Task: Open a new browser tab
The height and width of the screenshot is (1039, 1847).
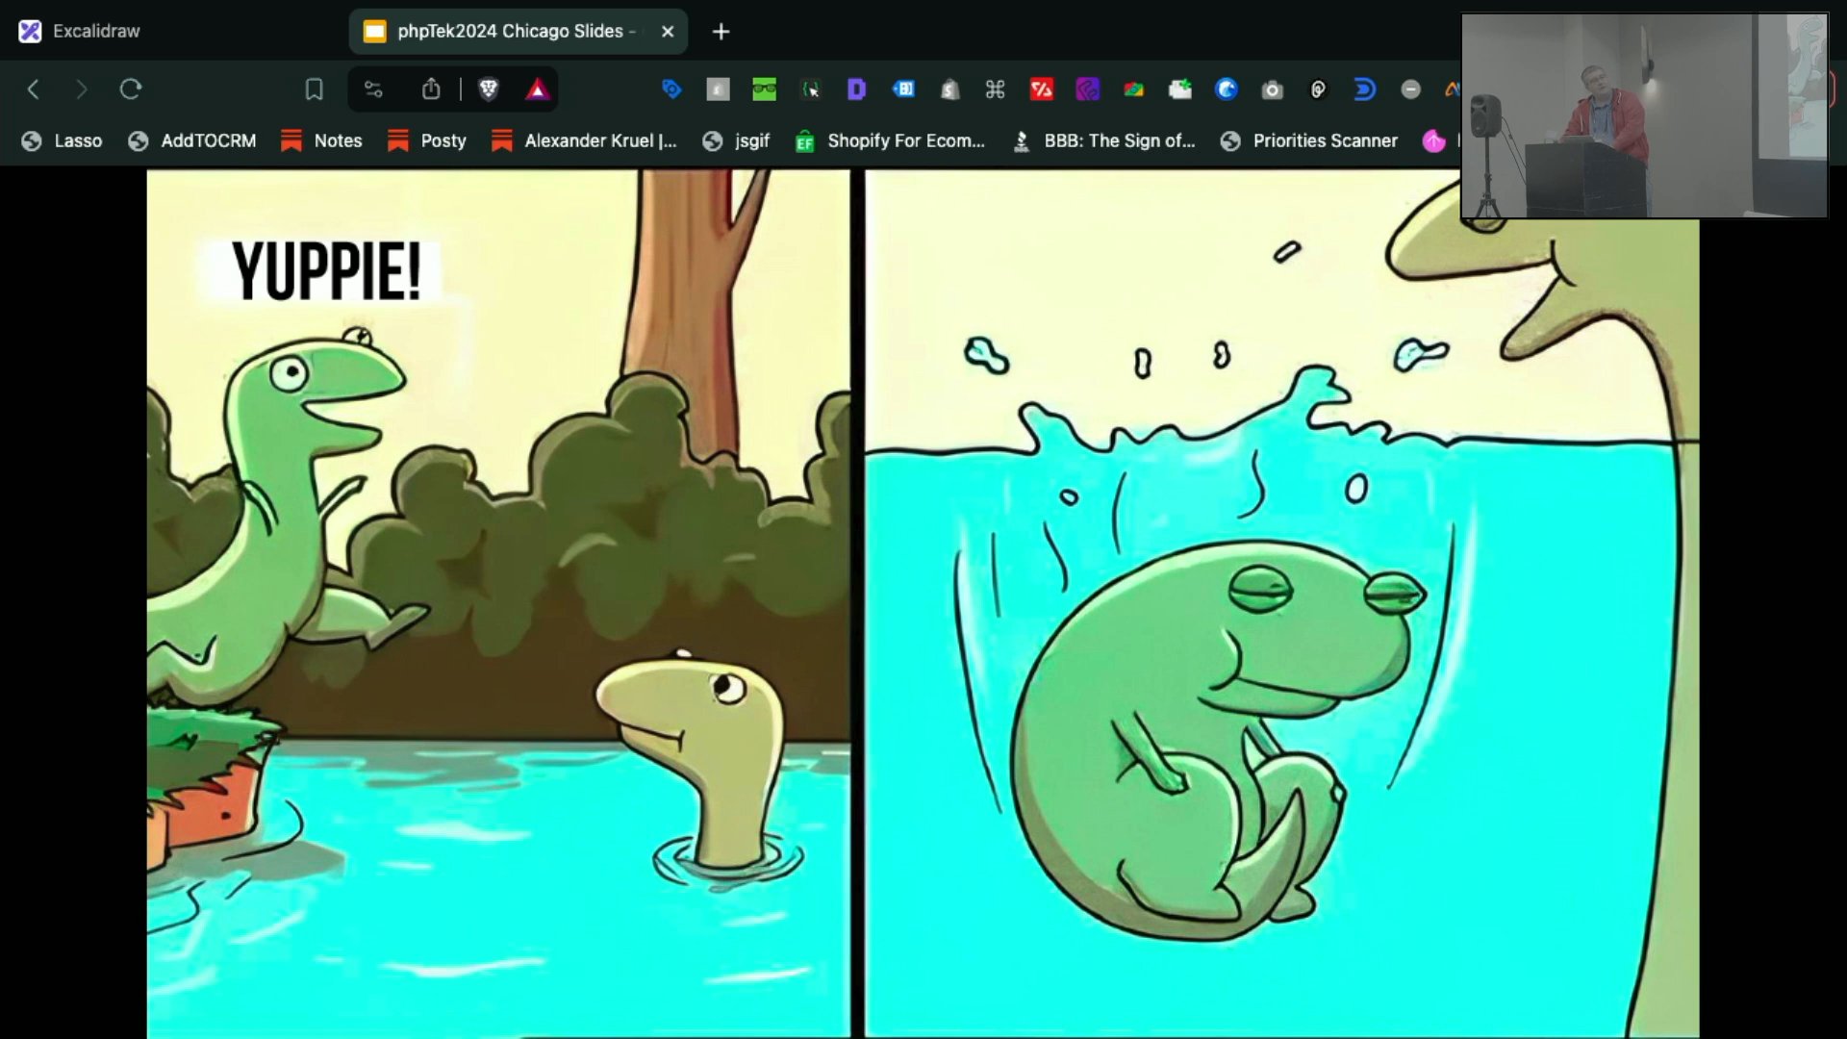Action: click(x=721, y=32)
